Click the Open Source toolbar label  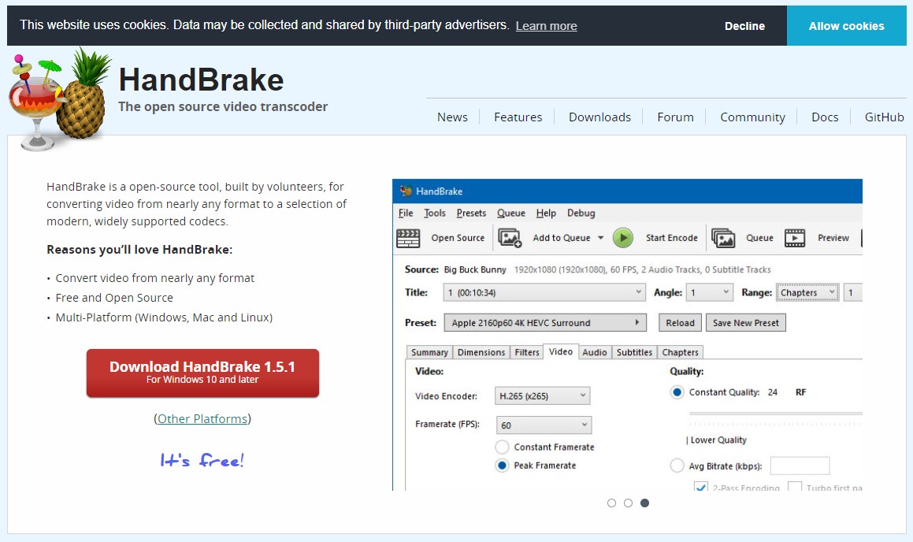point(458,238)
